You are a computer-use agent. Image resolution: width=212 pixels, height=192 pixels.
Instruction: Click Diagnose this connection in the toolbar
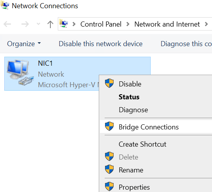click(186, 44)
